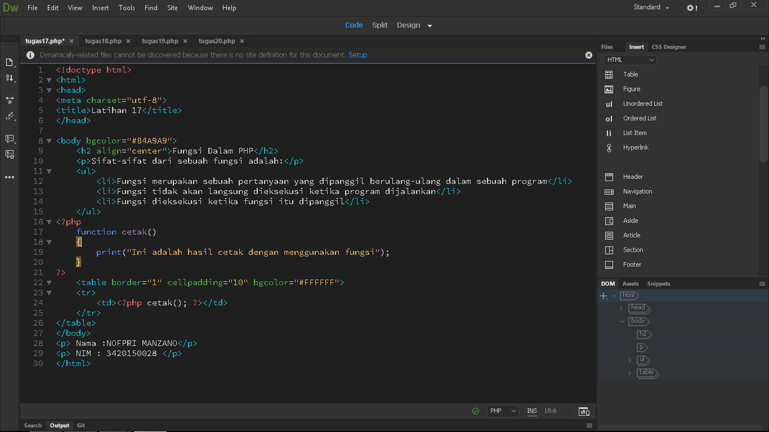The width and height of the screenshot is (769, 432).
Task: Open the PHP language dropdown in status bar
Action: (x=503, y=411)
